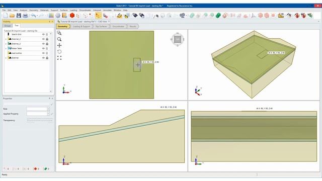The width and height of the screenshot is (322, 181).
Task: Select the zoom window tool in viewport
Action: tap(59, 33)
